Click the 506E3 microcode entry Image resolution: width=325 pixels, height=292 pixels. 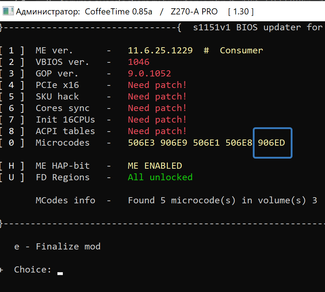click(142, 143)
